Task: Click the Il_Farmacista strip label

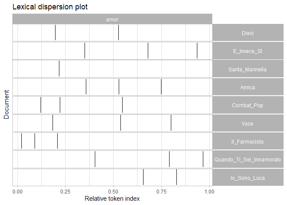Action: [x=248, y=142]
